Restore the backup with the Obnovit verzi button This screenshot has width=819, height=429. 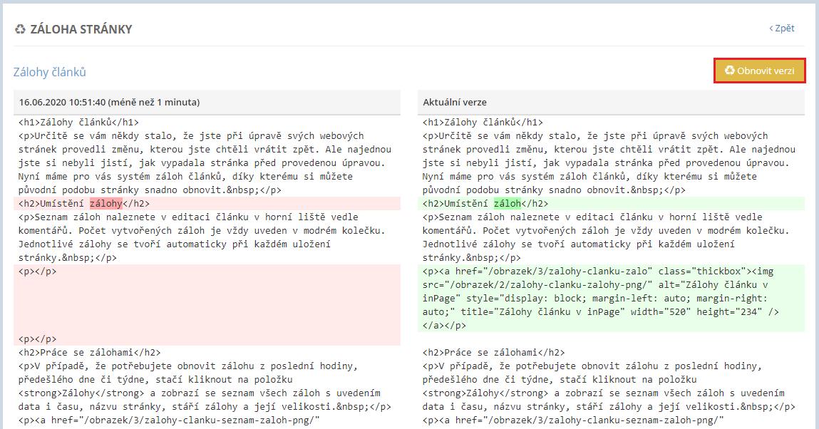tap(760, 71)
